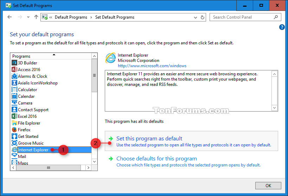Open Help with the question mark icon
Image resolution: width=288 pixels, height=196 pixels.
pyautogui.click(x=282, y=27)
